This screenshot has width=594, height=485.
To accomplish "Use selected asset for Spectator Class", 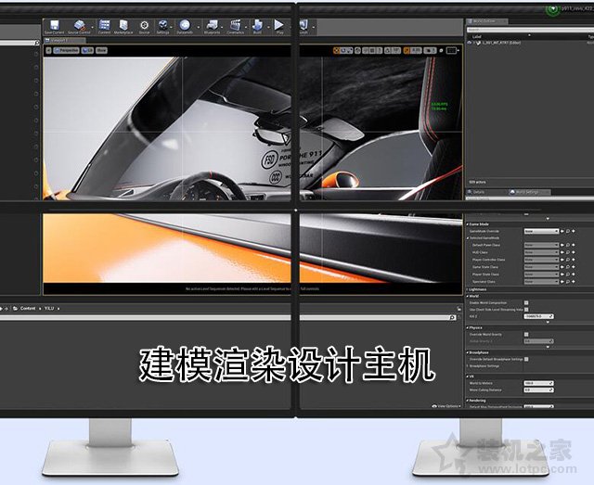I will [x=562, y=282].
